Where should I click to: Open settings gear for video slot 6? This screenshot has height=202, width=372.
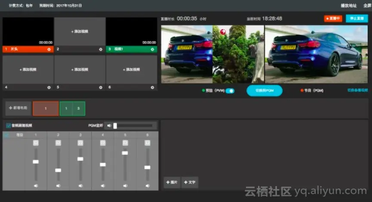tap(152, 88)
